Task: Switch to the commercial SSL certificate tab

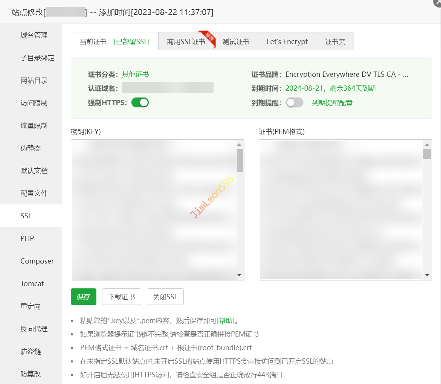Action: pos(186,41)
